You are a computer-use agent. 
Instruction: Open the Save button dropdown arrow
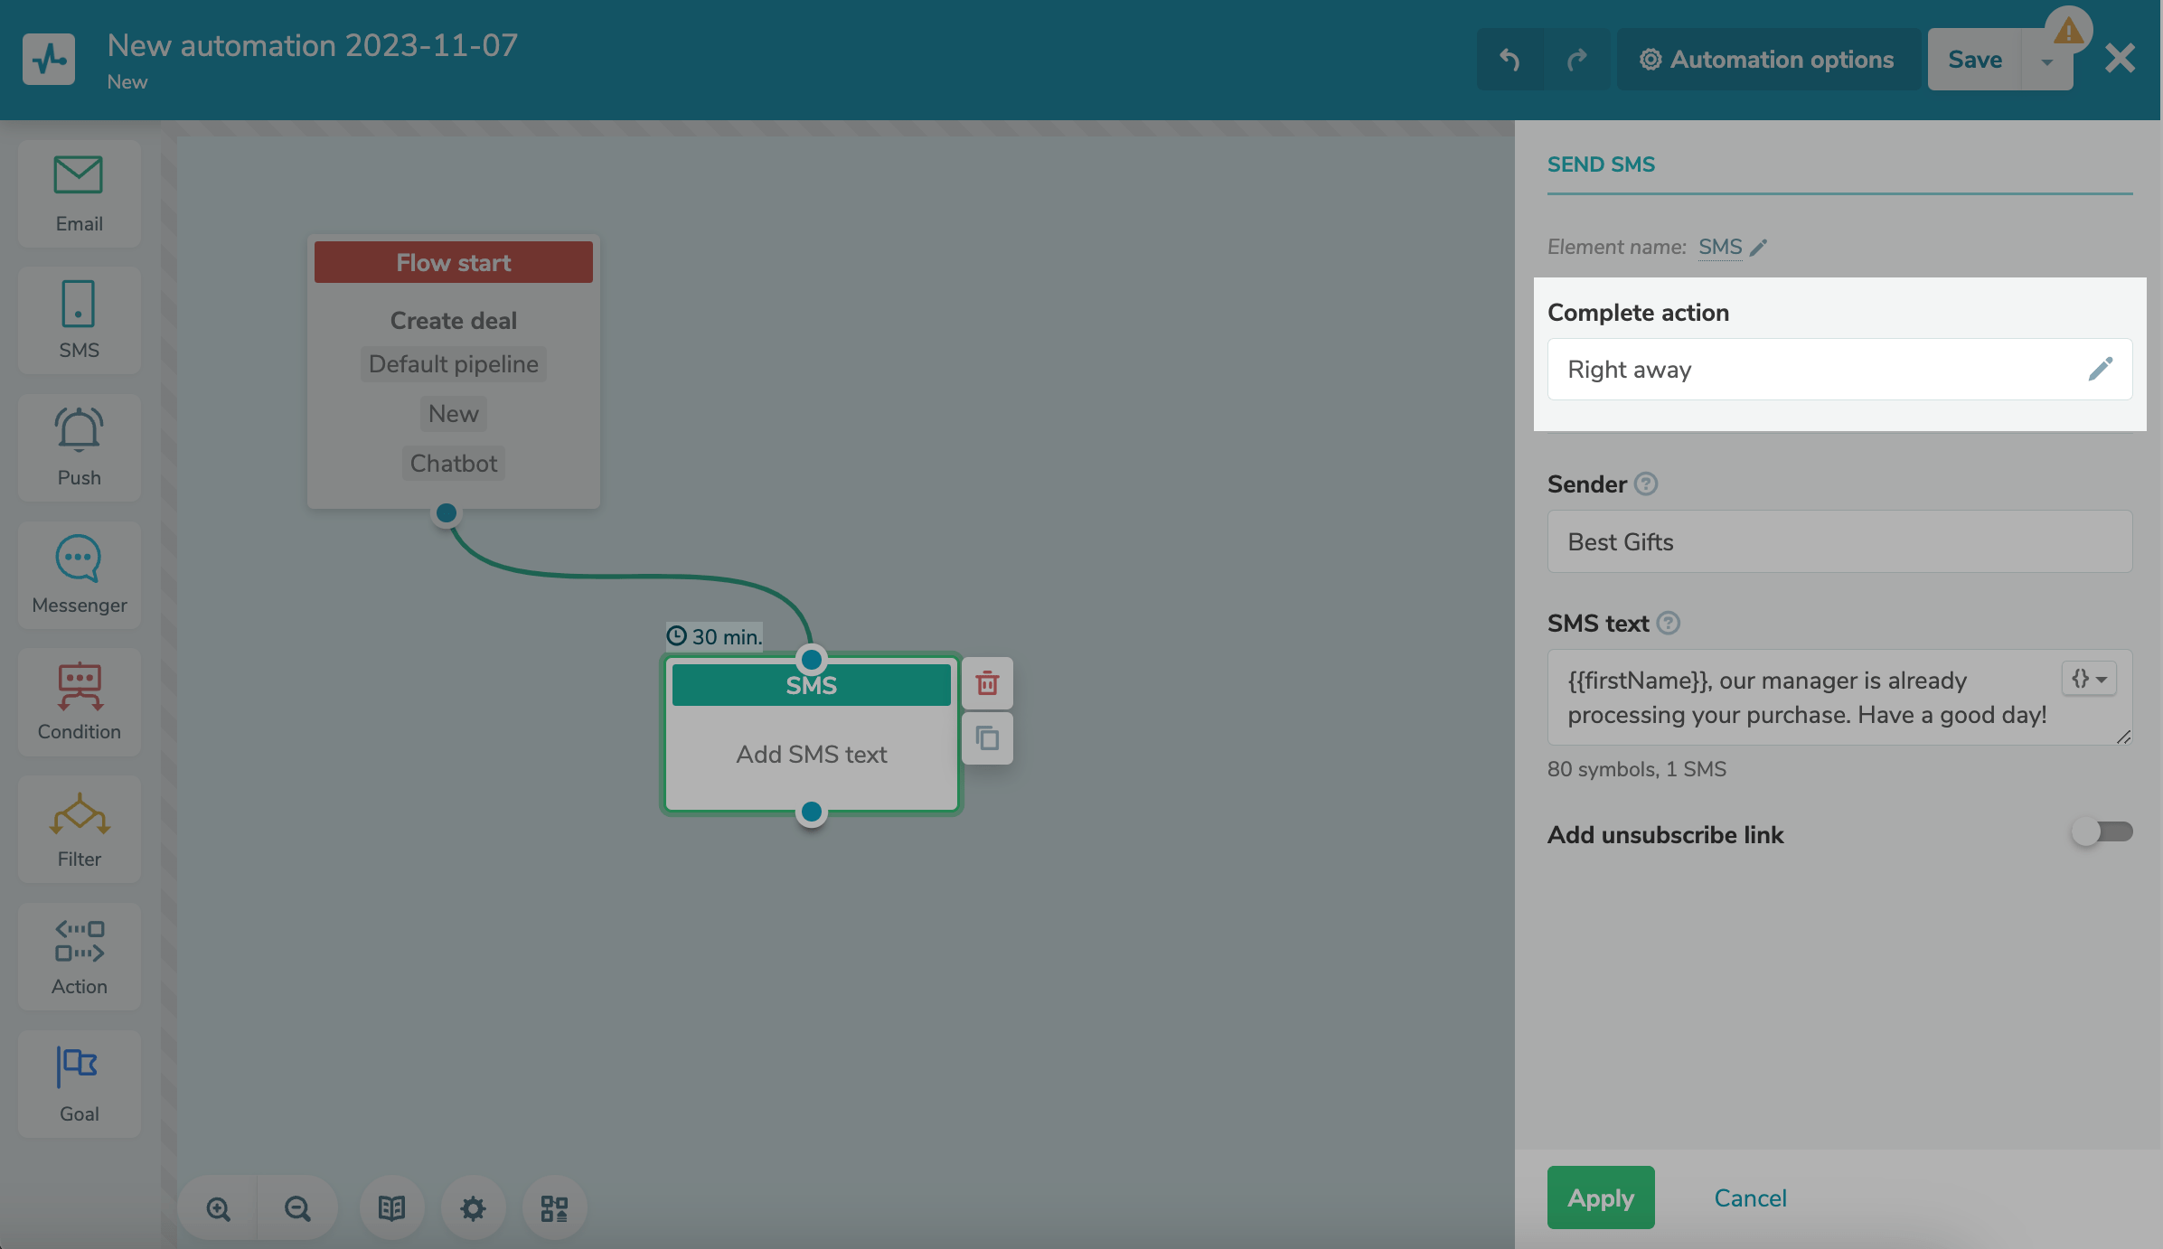click(x=2046, y=61)
